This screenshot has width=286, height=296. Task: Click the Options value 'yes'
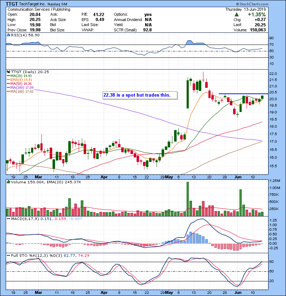tap(148, 15)
